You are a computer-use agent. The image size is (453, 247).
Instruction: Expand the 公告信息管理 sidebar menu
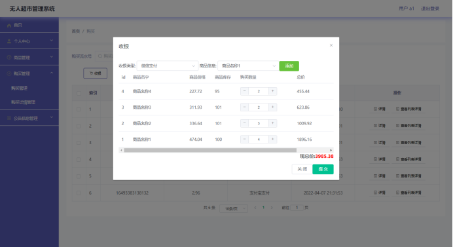pyautogui.click(x=29, y=118)
